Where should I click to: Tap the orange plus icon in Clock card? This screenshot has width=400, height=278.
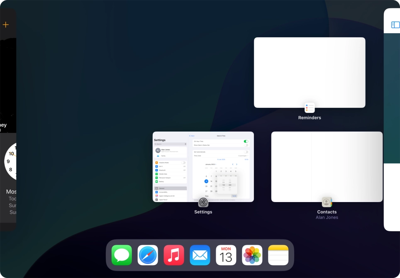pos(5,25)
